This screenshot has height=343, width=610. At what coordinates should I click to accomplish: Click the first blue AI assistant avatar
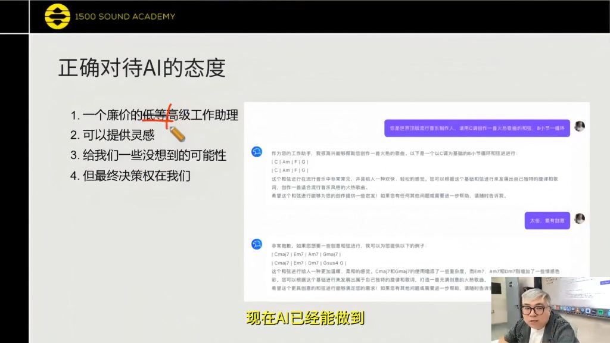pyautogui.click(x=257, y=152)
